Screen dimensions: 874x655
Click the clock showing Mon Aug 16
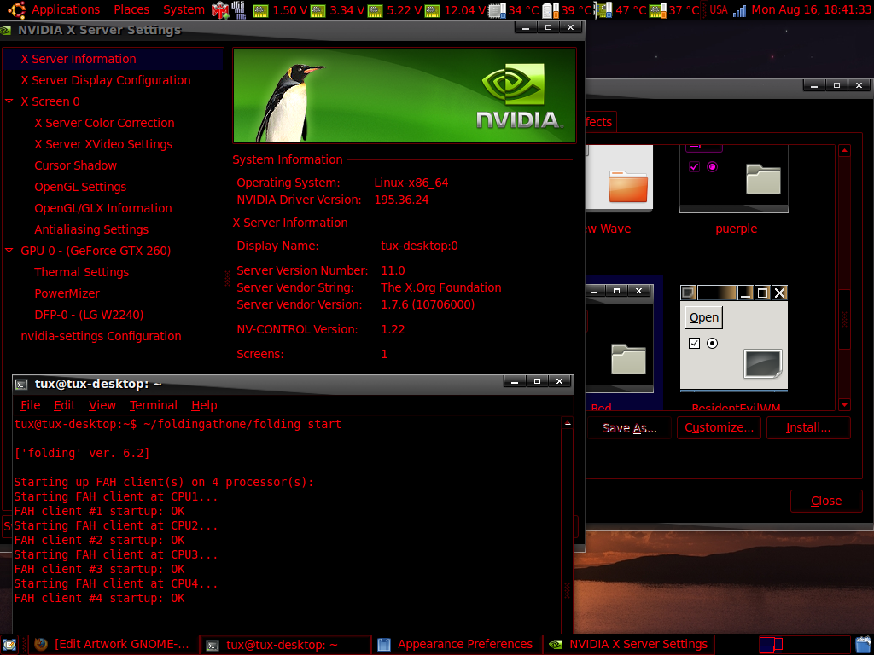pyautogui.click(x=811, y=10)
